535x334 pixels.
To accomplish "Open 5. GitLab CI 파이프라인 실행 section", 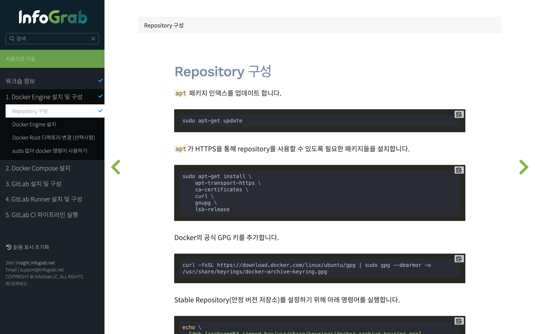I will click(x=42, y=215).
